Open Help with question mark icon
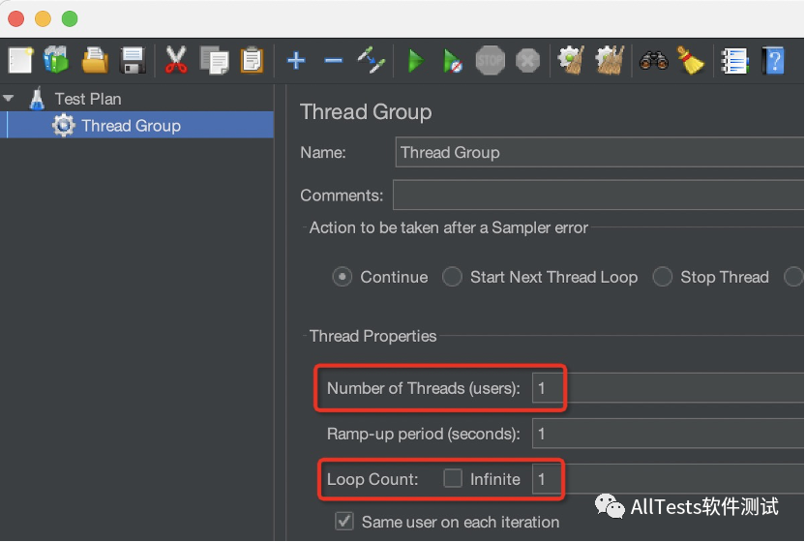805x542 pixels. (x=773, y=61)
